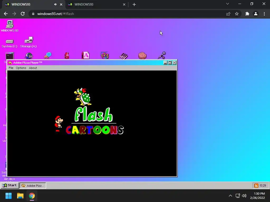Expand the tab search dropdown arrow
The height and width of the screenshot is (202, 270).
click(x=228, y=4)
